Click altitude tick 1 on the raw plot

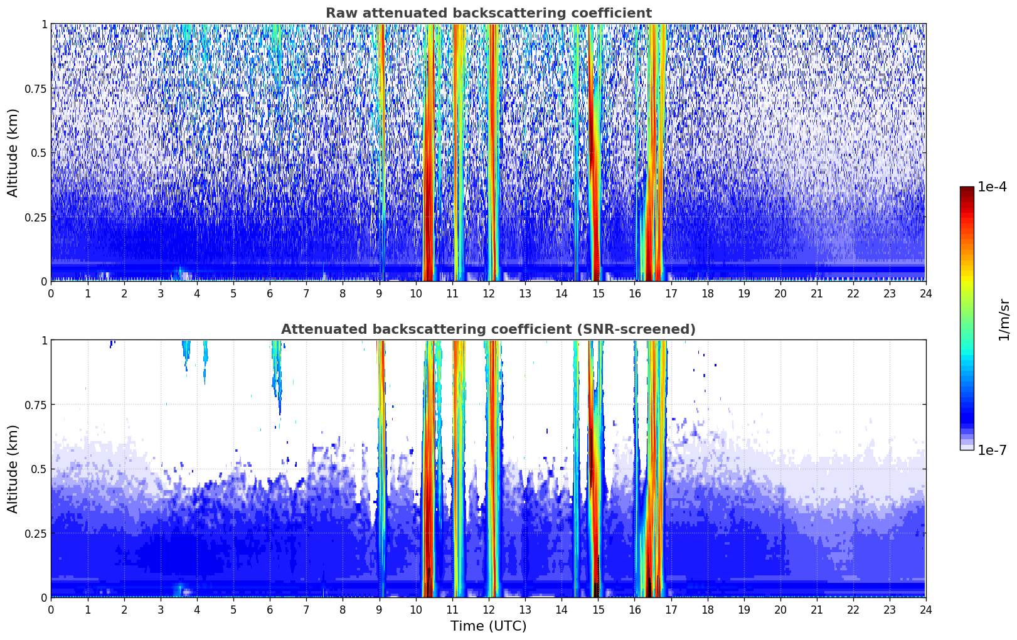pyautogui.click(x=44, y=24)
